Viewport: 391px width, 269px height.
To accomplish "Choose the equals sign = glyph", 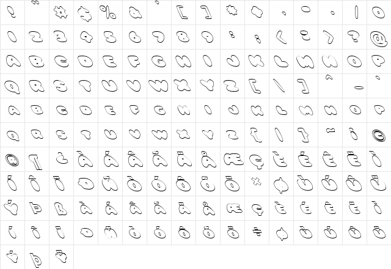I will click(305, 37).
